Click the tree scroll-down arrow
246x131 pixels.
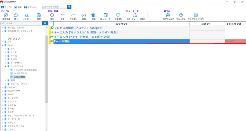tap(46, 130)
